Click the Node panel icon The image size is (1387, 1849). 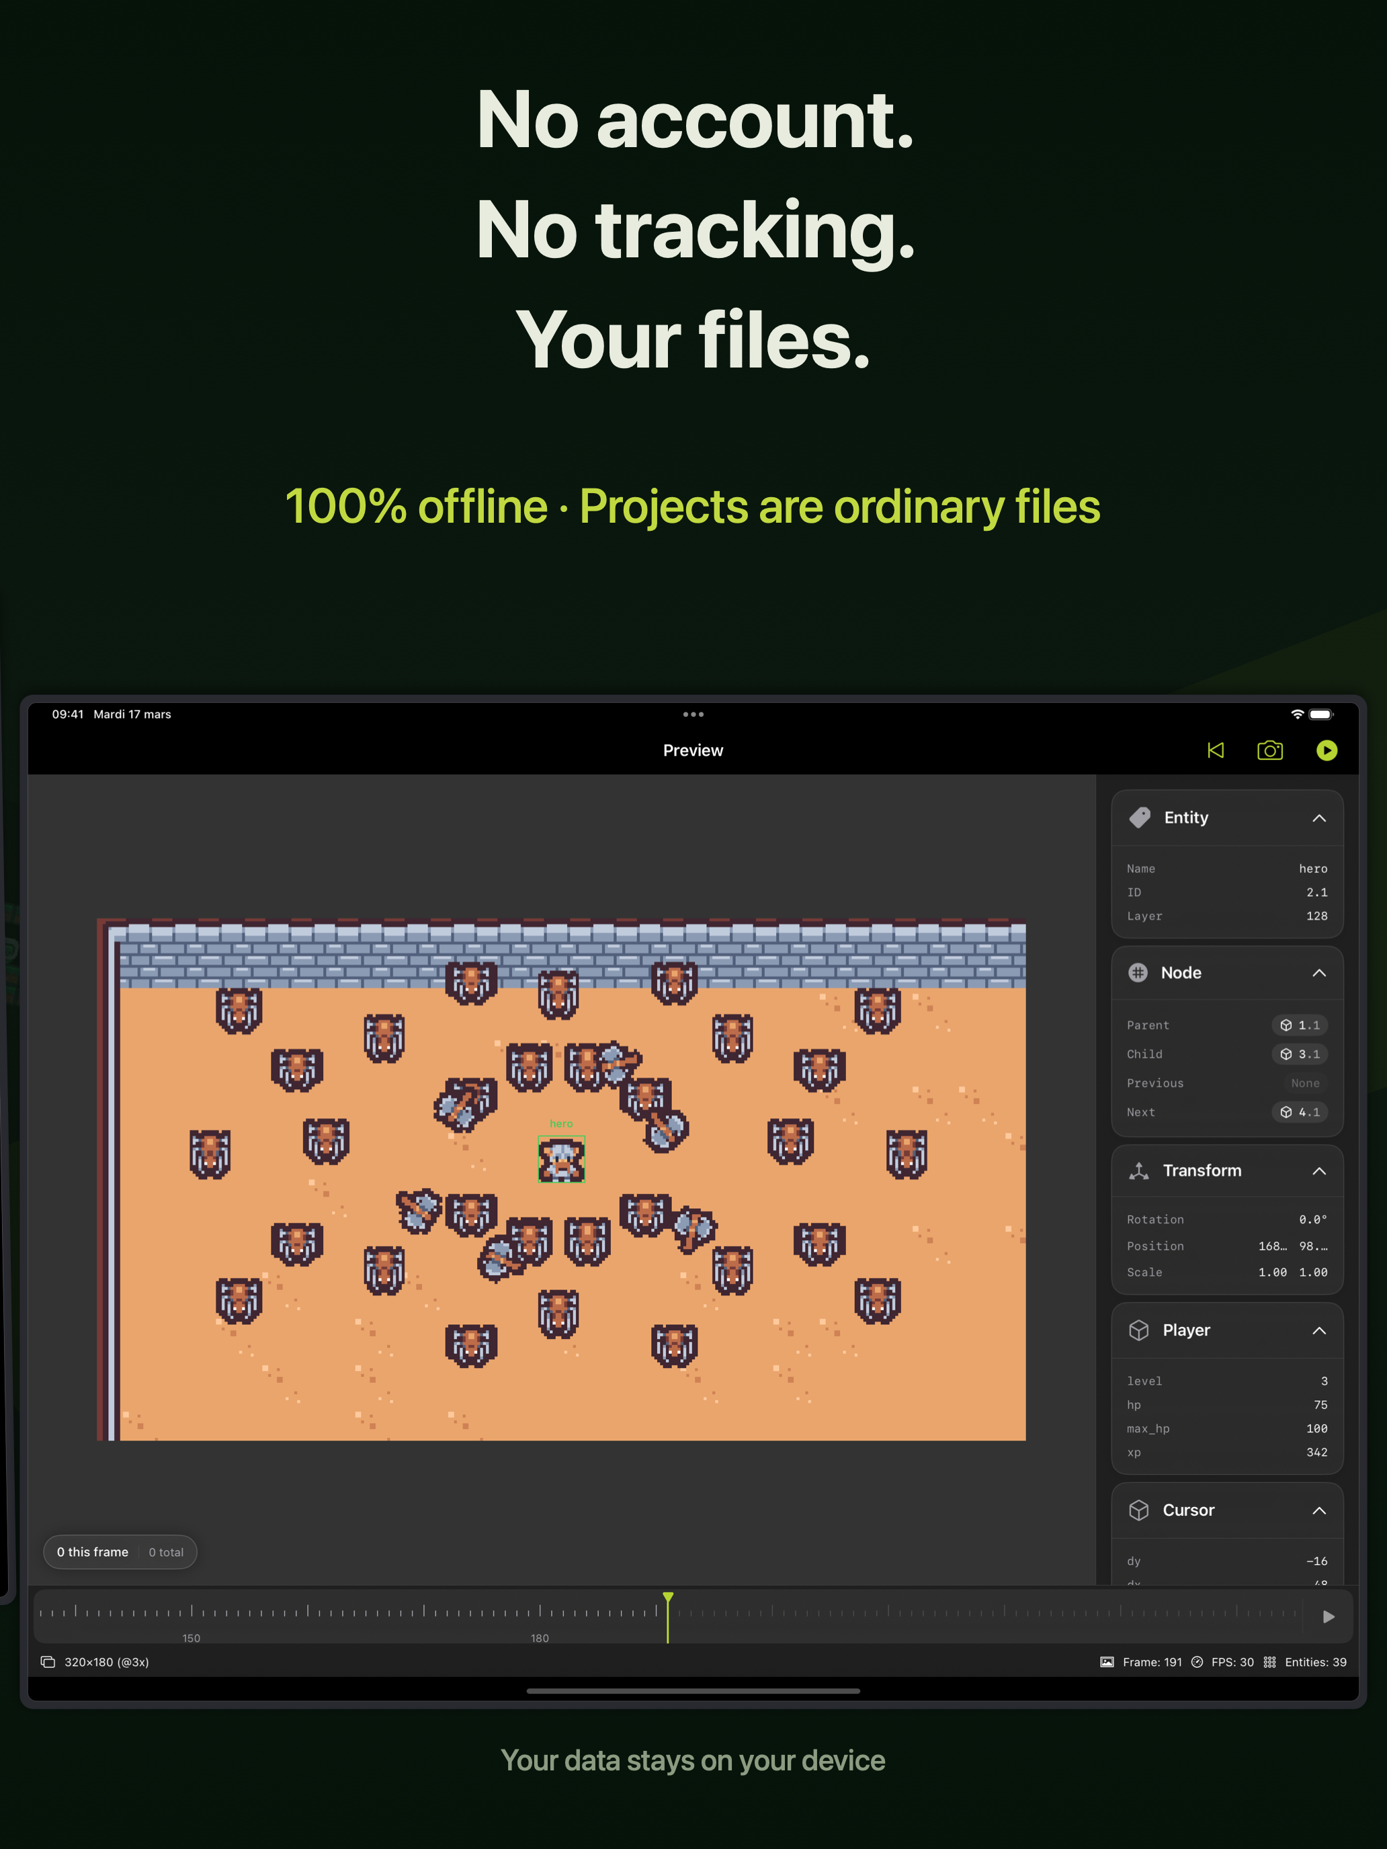[1138, 972]
